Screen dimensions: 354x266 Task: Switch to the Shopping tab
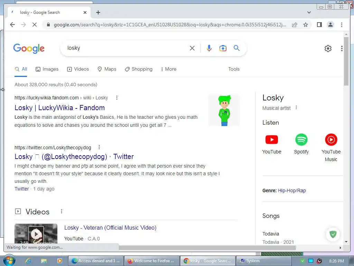tap(139, 69)
